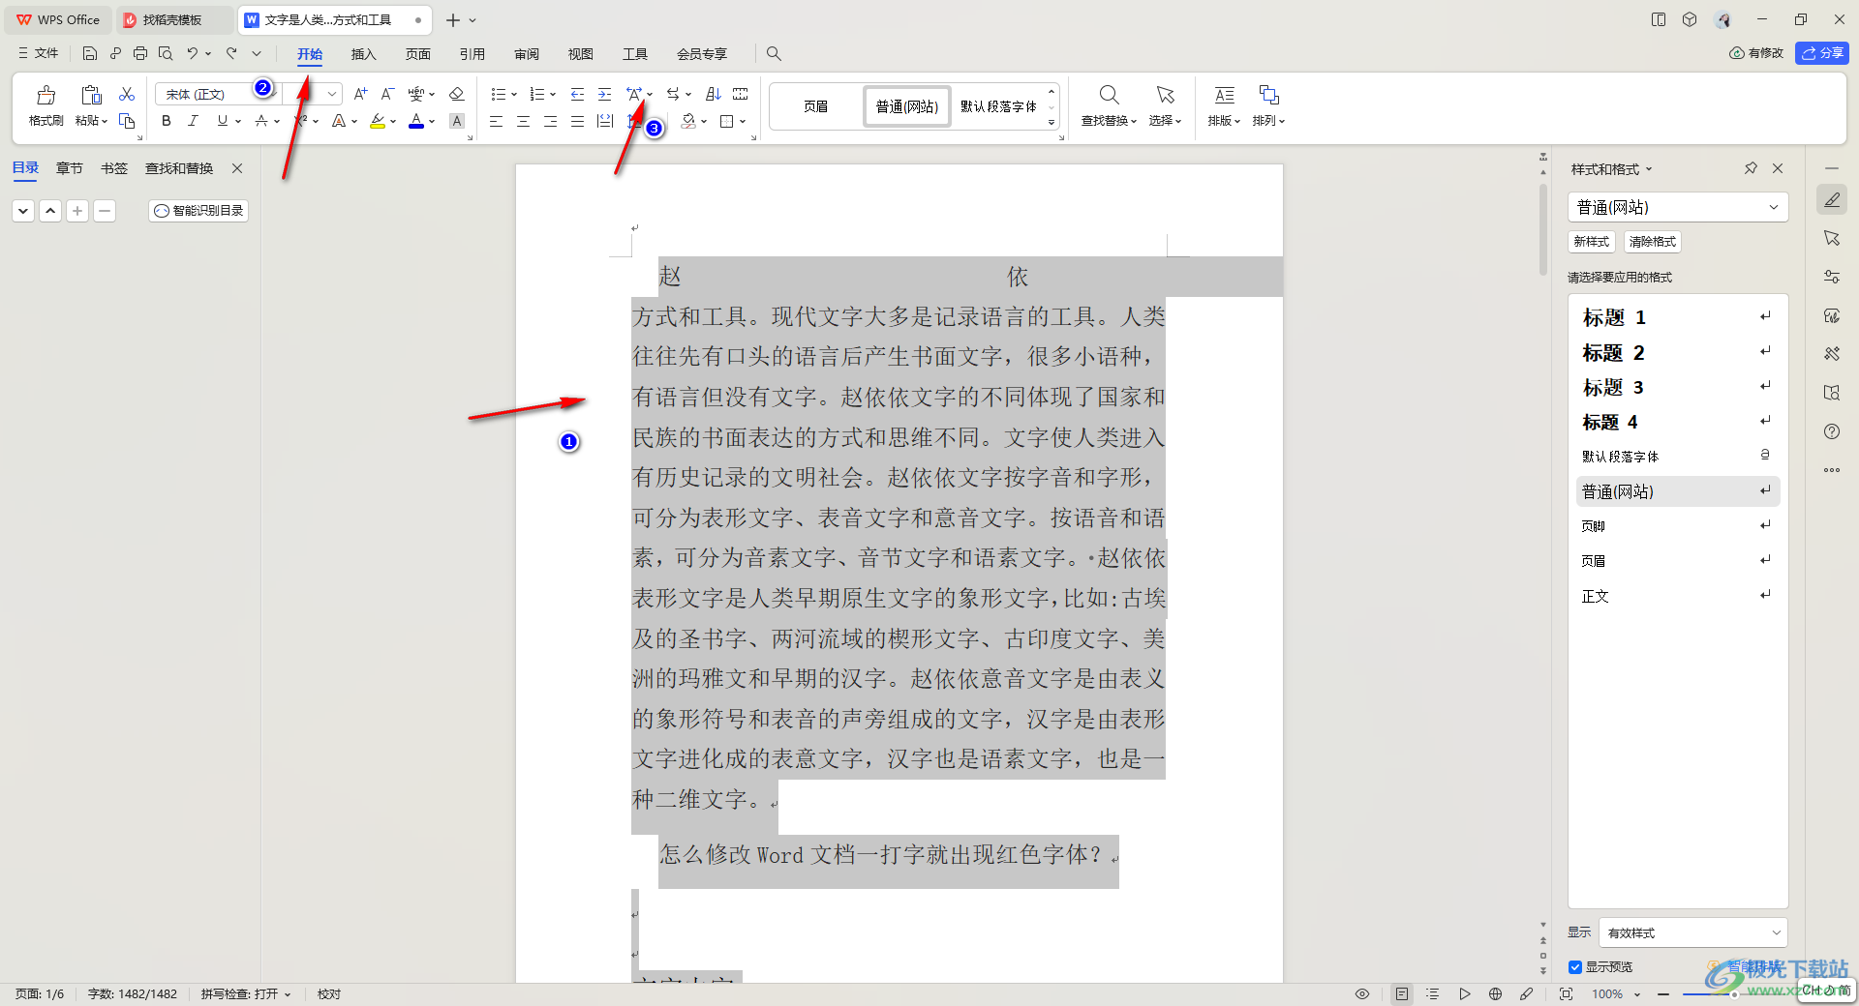The width and height of the screenshot is (1859, 1006).
Task: Open the borders dropdown arrow
Action: point(743,122)
